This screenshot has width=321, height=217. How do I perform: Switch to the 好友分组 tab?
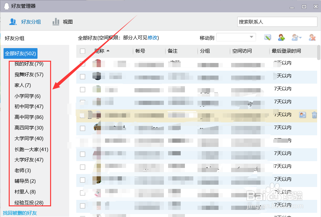point(31,22)
